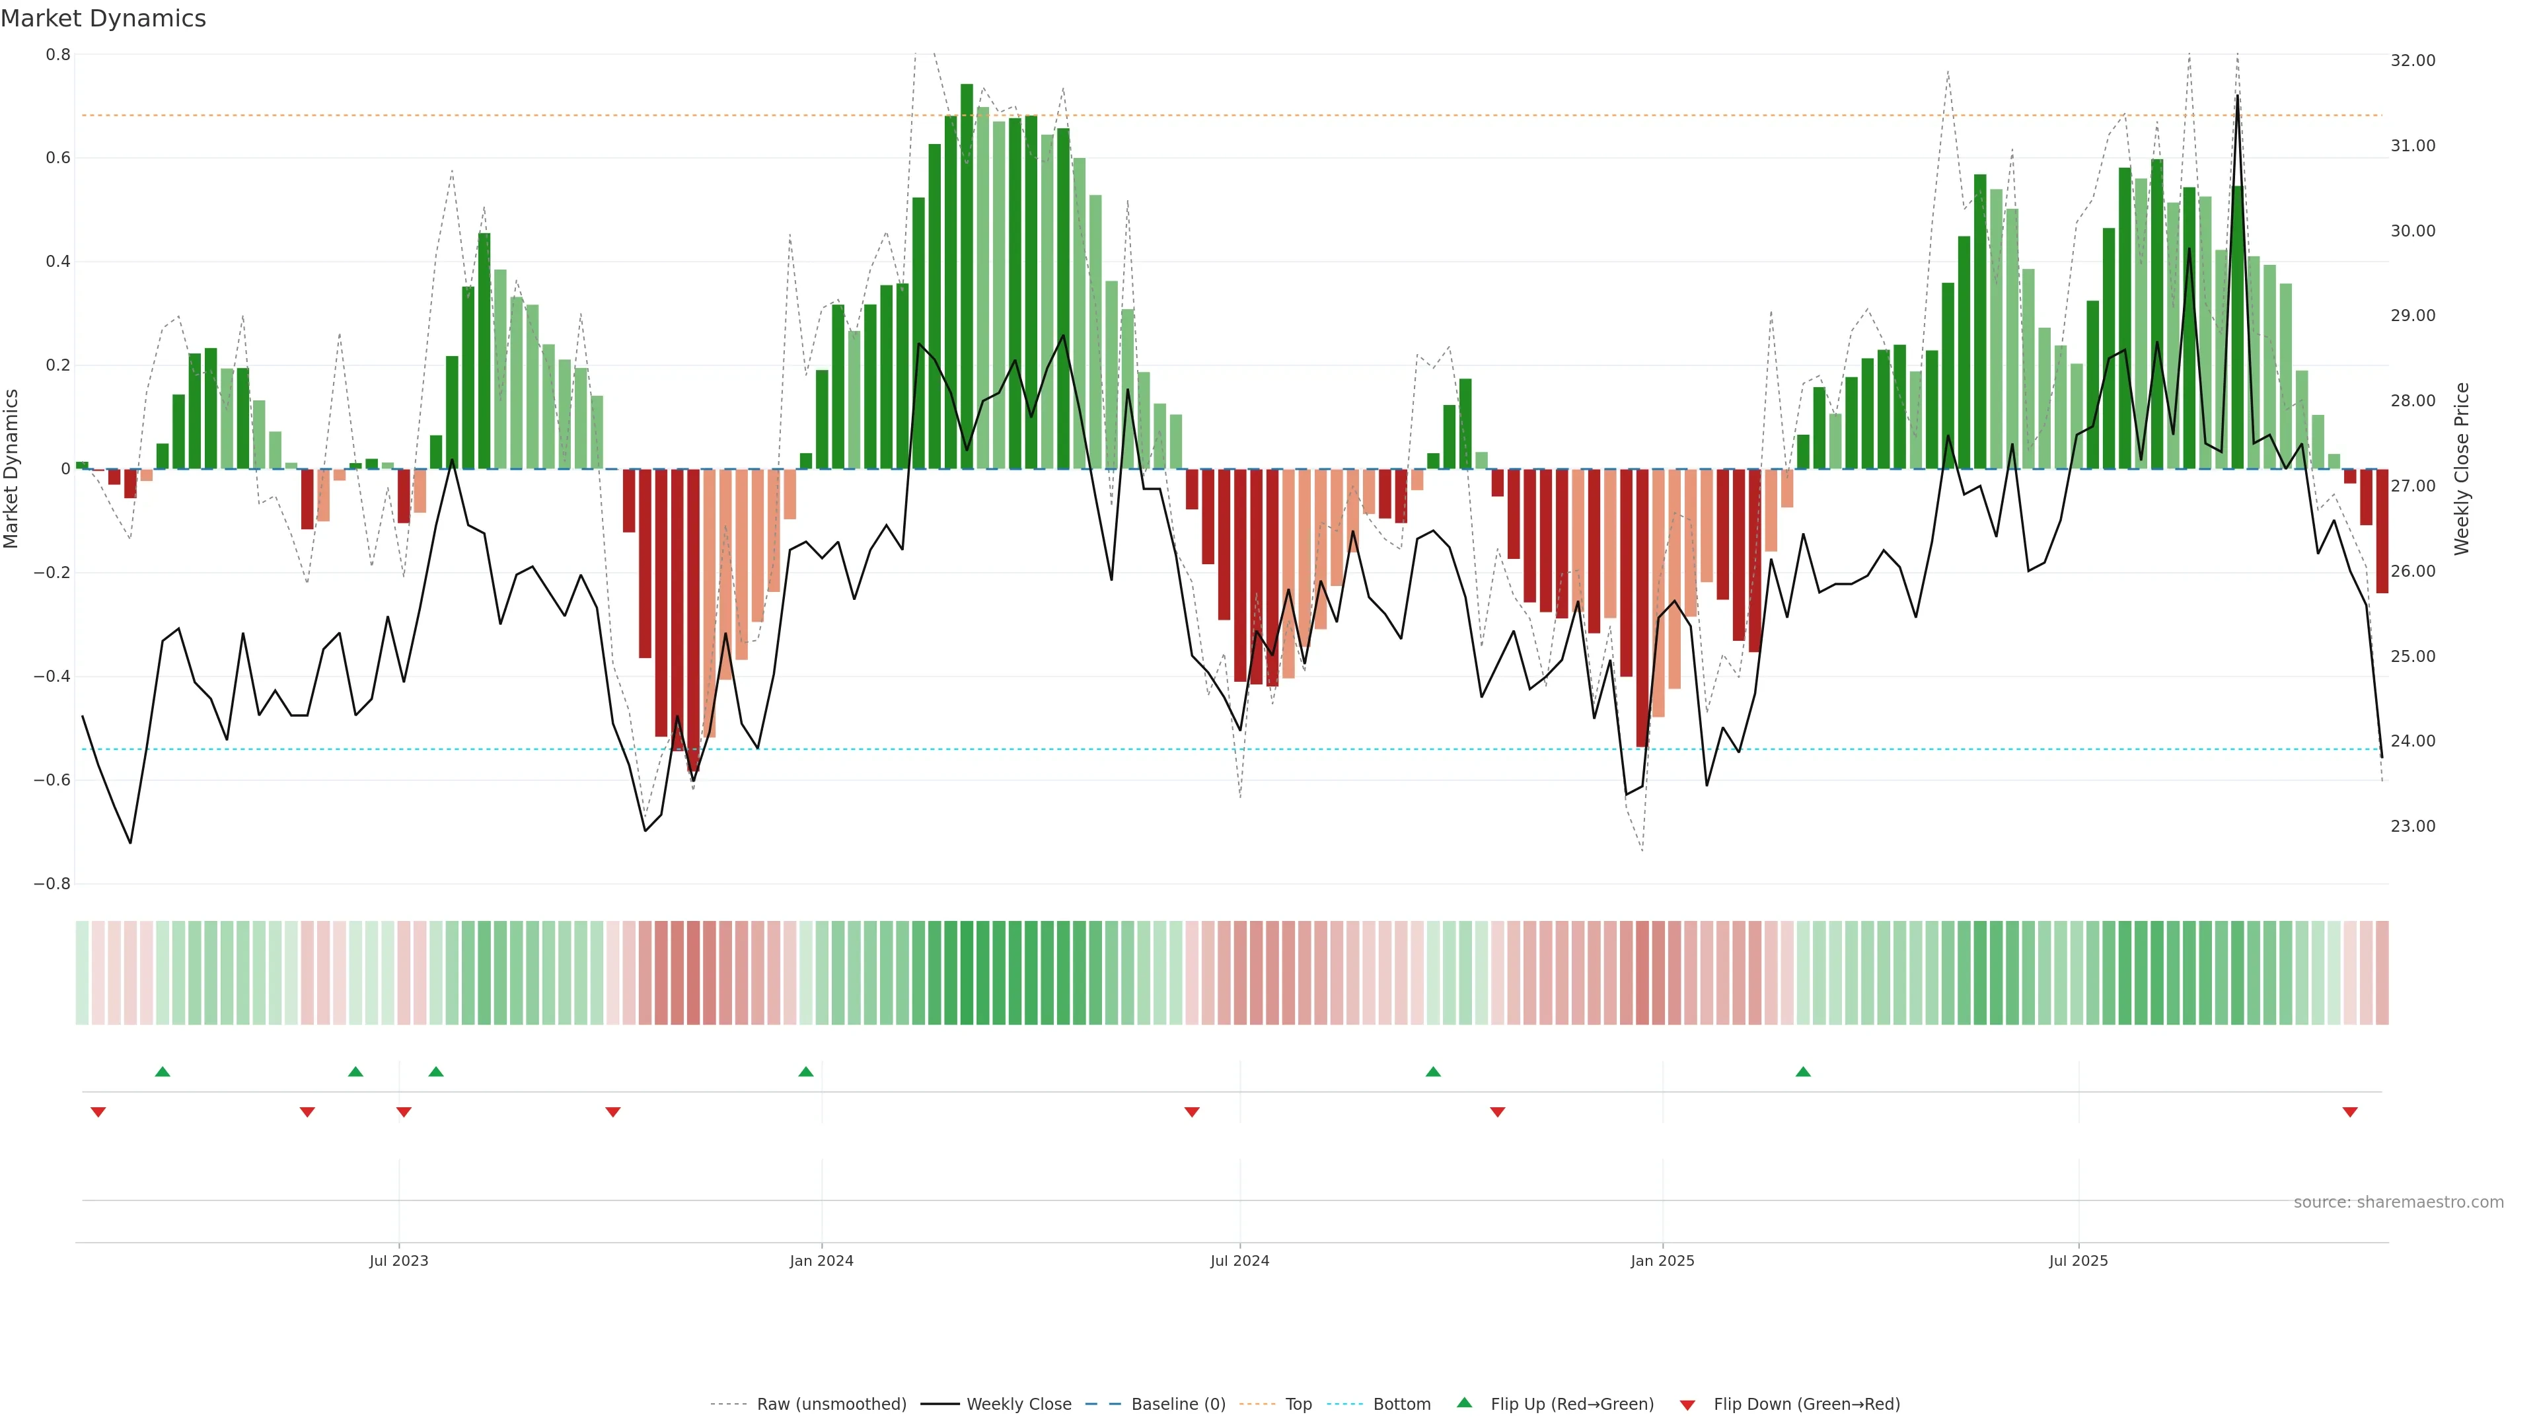Toggle the Weekly Close legend entry
The image size is (2537, 1427).
[x=1018, y=1405]
